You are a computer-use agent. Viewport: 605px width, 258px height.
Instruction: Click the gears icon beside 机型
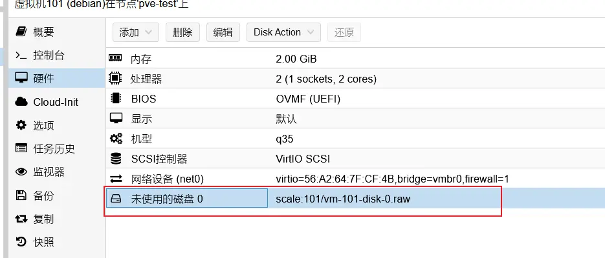pos(116,139)
